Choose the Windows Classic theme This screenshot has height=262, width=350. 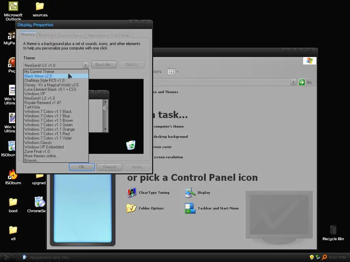56,143
